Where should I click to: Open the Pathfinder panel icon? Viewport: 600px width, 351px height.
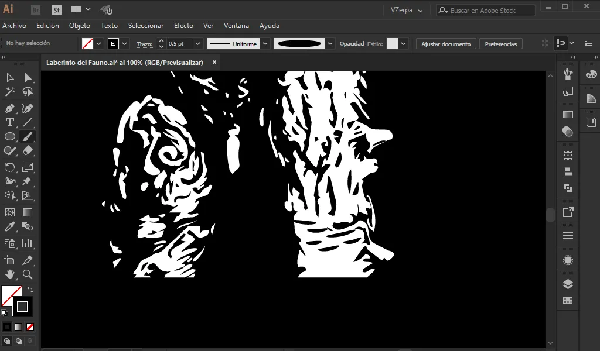pyautogui.click(x=568, y=188)
